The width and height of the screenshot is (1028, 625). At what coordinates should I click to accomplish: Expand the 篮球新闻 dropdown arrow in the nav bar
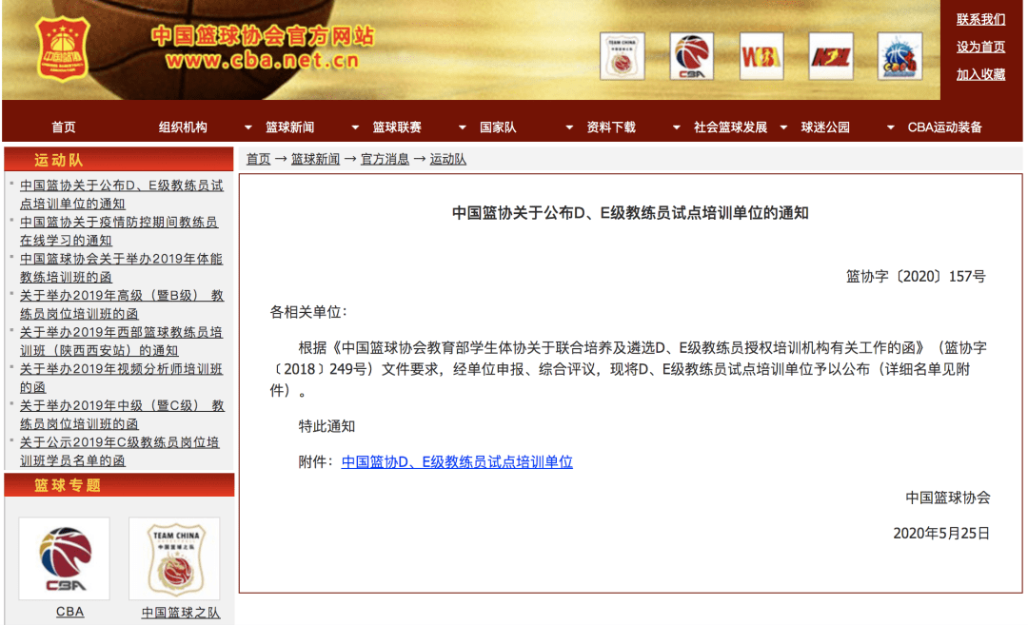(x=355, y=127)
